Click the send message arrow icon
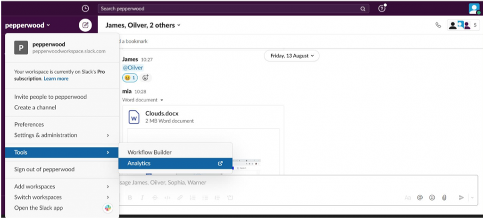The height and width of the screenshot is (218, 483). coord(461,198)
